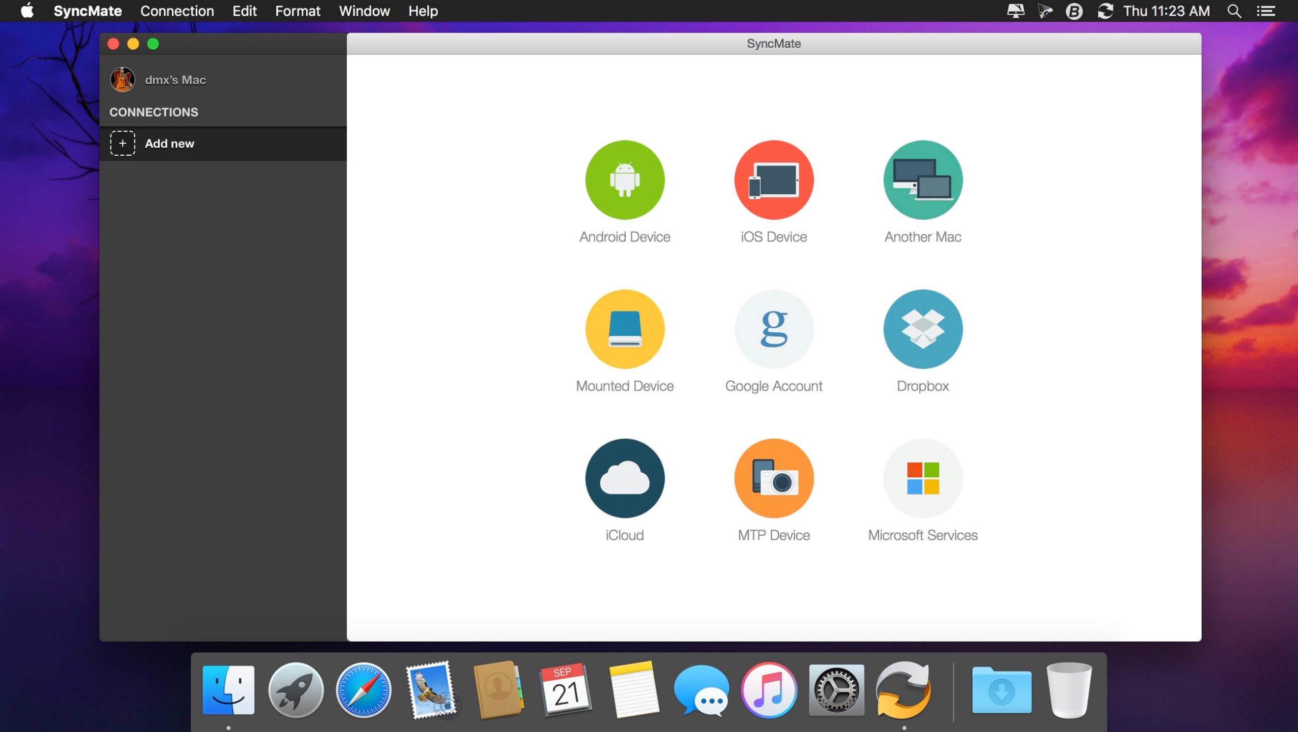The image size is (1298, 732).
Task: Open Notification Center from menu bar
Action: [x=1267, y=11]
